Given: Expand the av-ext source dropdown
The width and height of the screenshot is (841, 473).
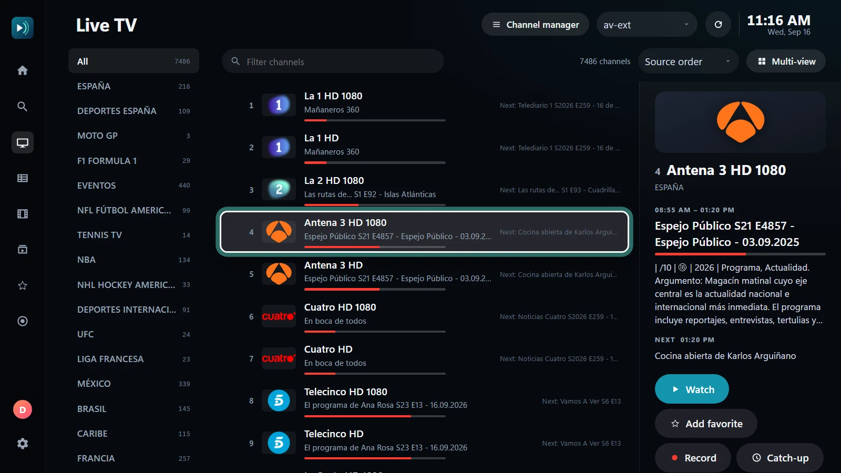Looking at the screenshot, I should (647, 25).
